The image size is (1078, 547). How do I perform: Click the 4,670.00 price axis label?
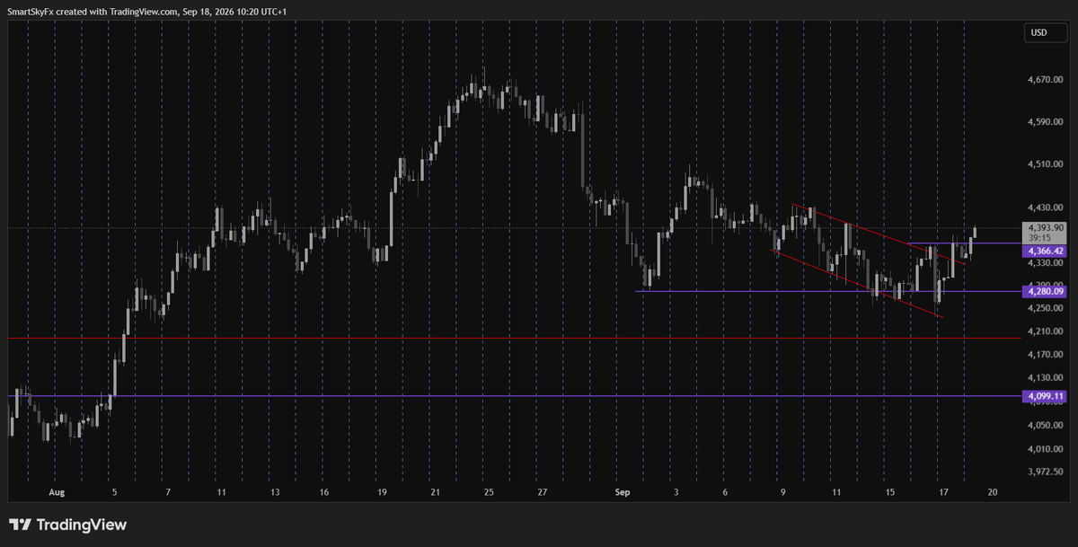pos(1045,80)
